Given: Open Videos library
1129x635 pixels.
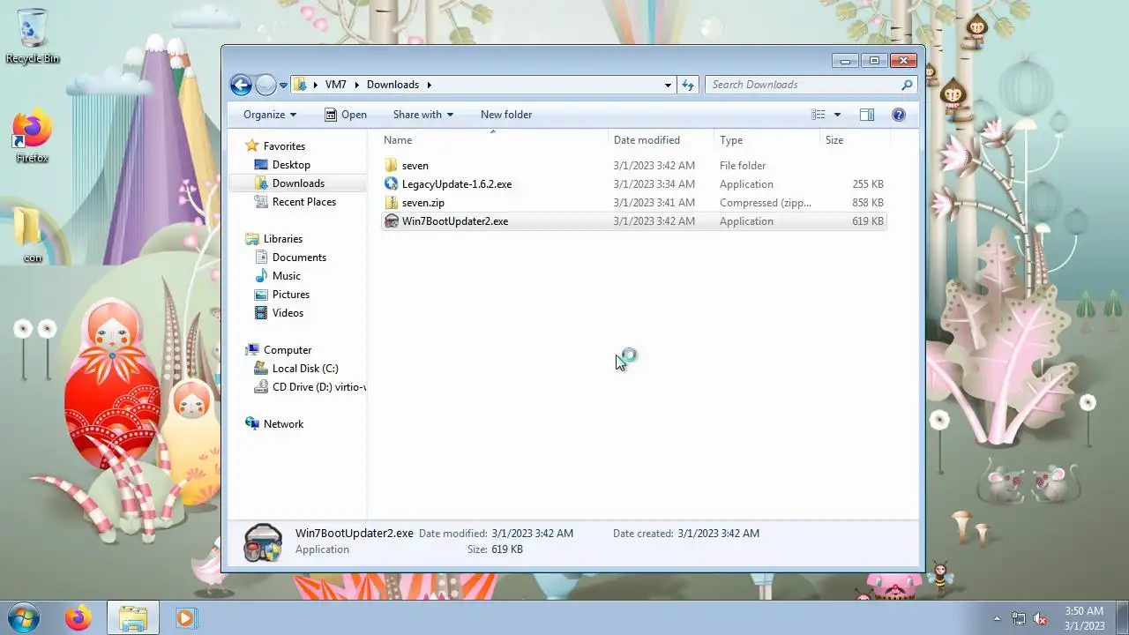Looking at the screenshot, I should 288,313.
